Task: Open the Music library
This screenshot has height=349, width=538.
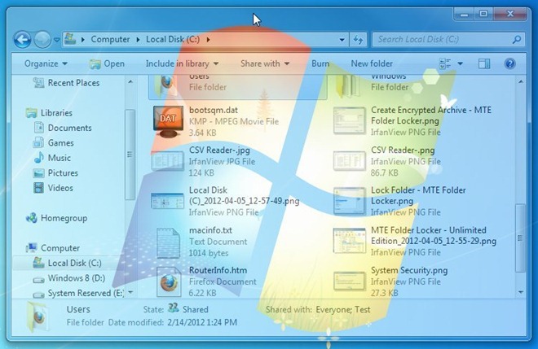Action: click(52, 158)
